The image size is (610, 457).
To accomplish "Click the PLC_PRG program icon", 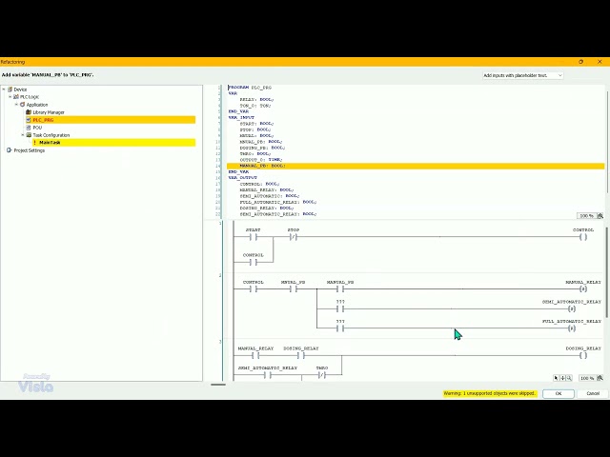I will [x=29, y=120].
